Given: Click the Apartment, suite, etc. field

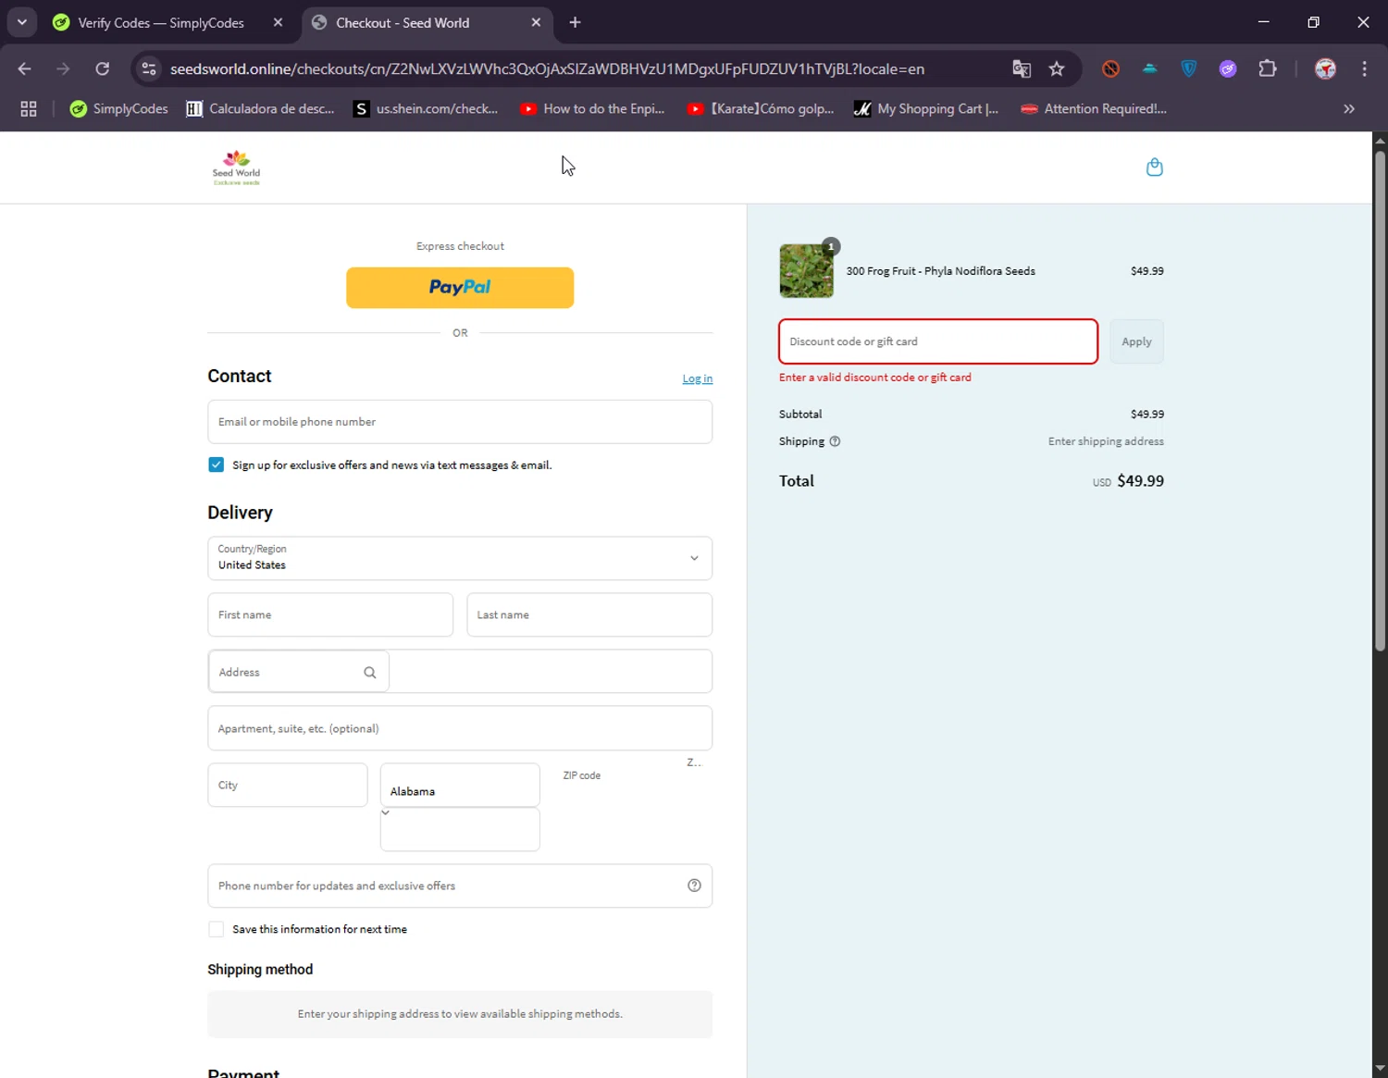Looking at the screenshot, I should click(x=460, y=728).
